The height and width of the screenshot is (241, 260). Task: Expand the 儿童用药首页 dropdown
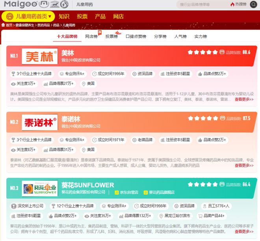coord(28,17)
